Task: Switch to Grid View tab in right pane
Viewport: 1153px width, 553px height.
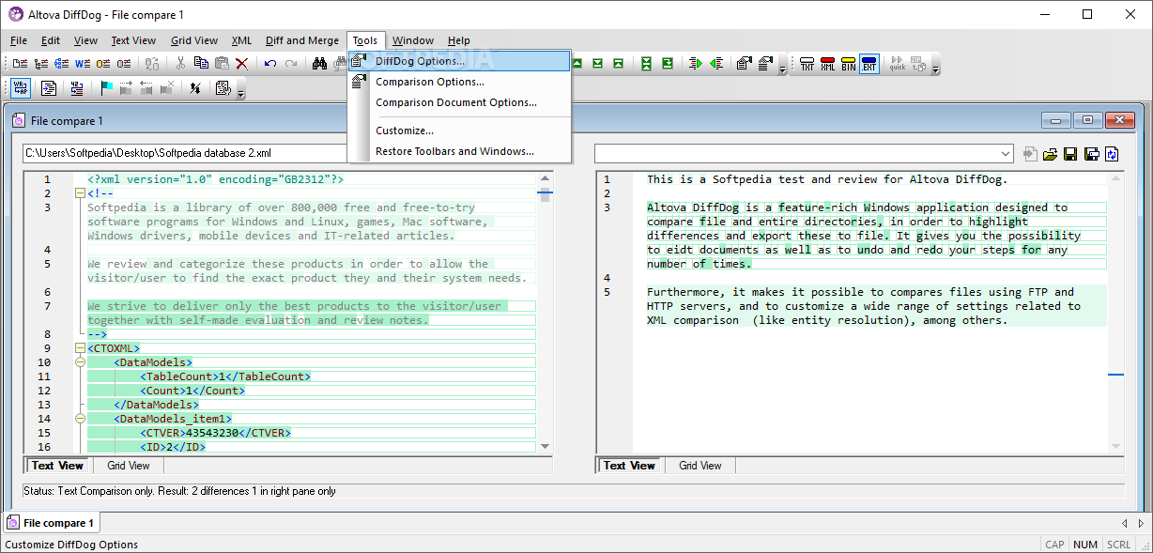Action: tap(700, 466)
